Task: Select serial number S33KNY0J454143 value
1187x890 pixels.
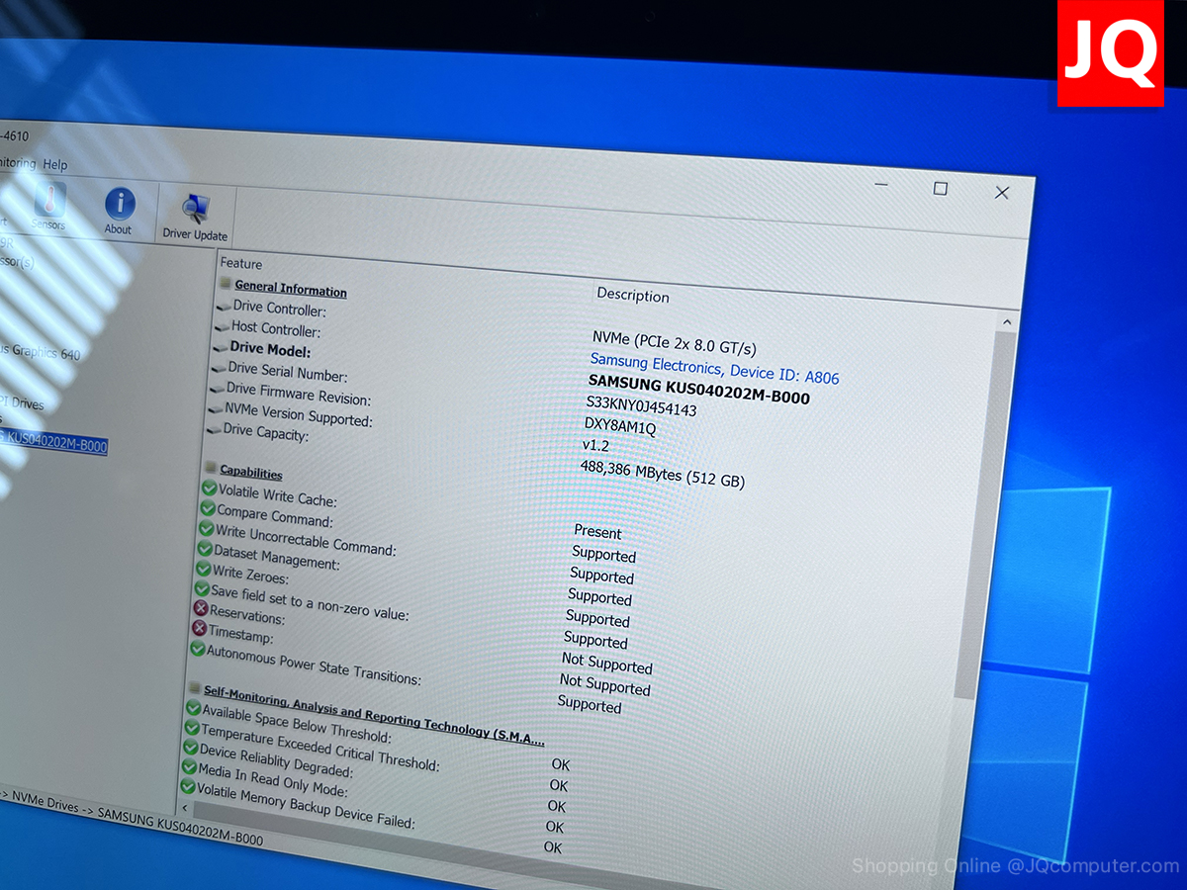Action: pyautogui.click(x=641, y=405)
